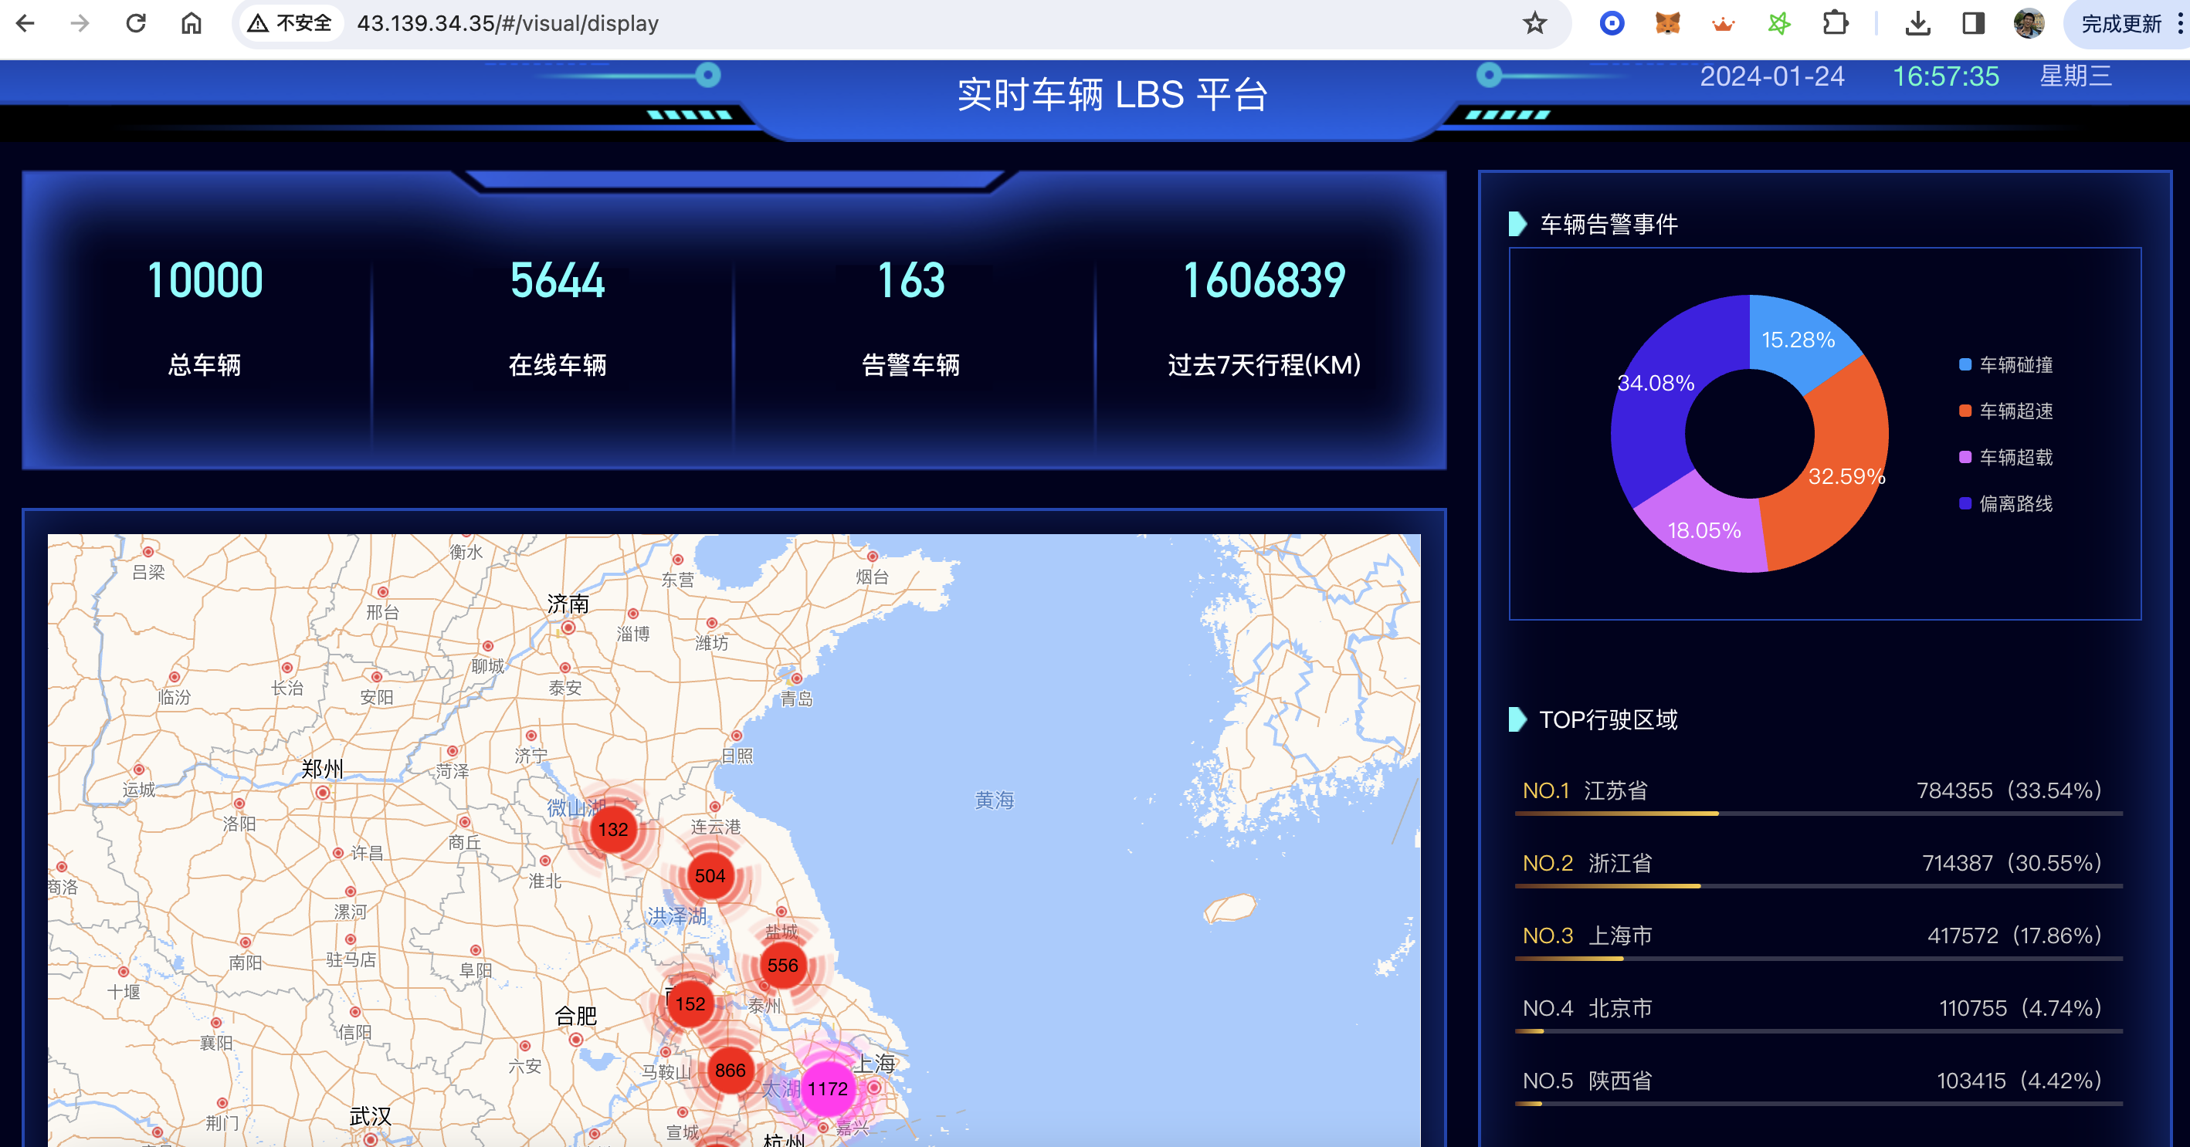Open the downloads icon
Viewport: 2190px width, 1147px height.
pyautogui.click(x=1917, y=23)
